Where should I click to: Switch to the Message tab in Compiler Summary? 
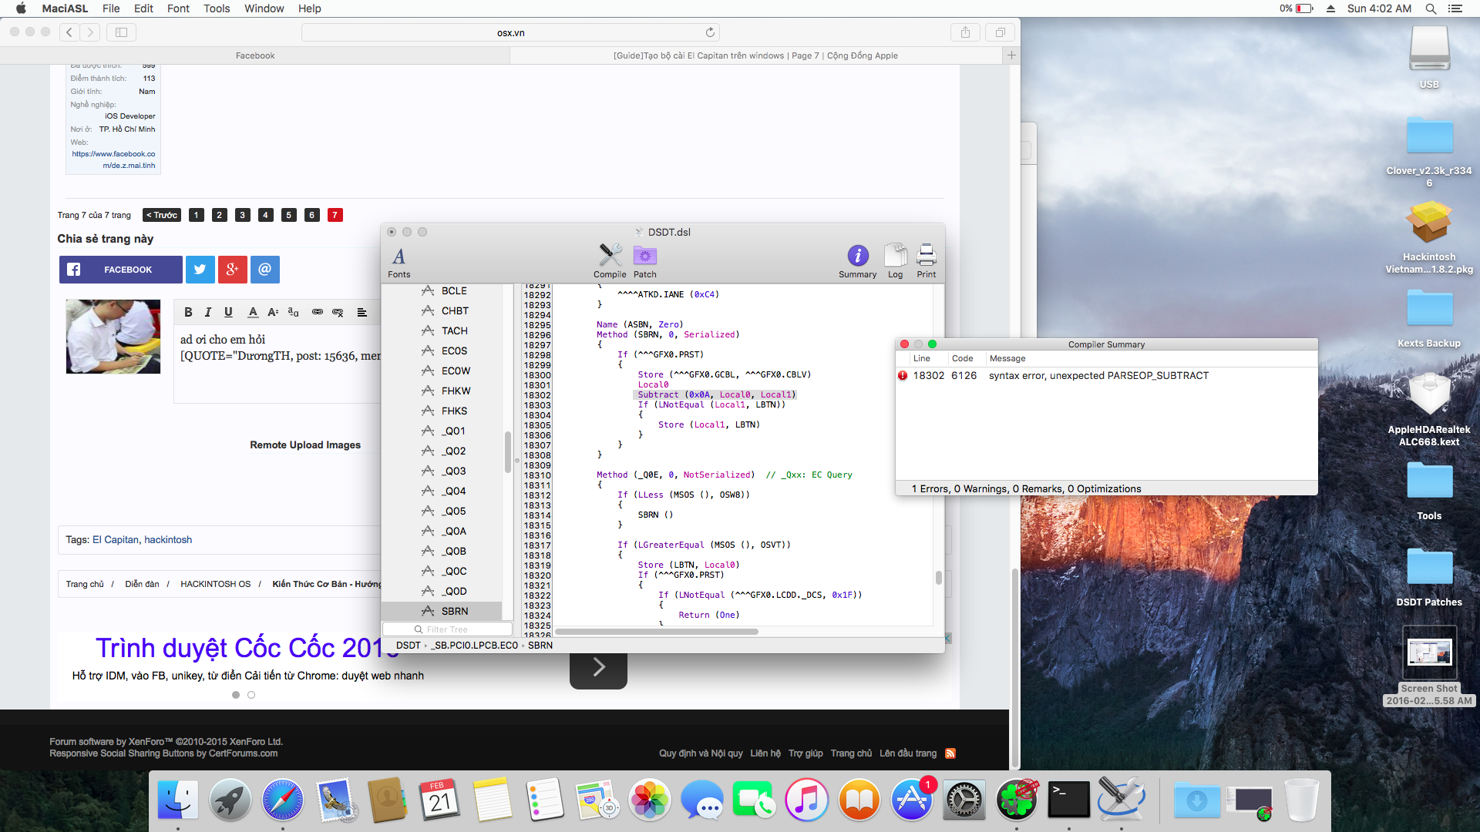tap(1006, 357)
